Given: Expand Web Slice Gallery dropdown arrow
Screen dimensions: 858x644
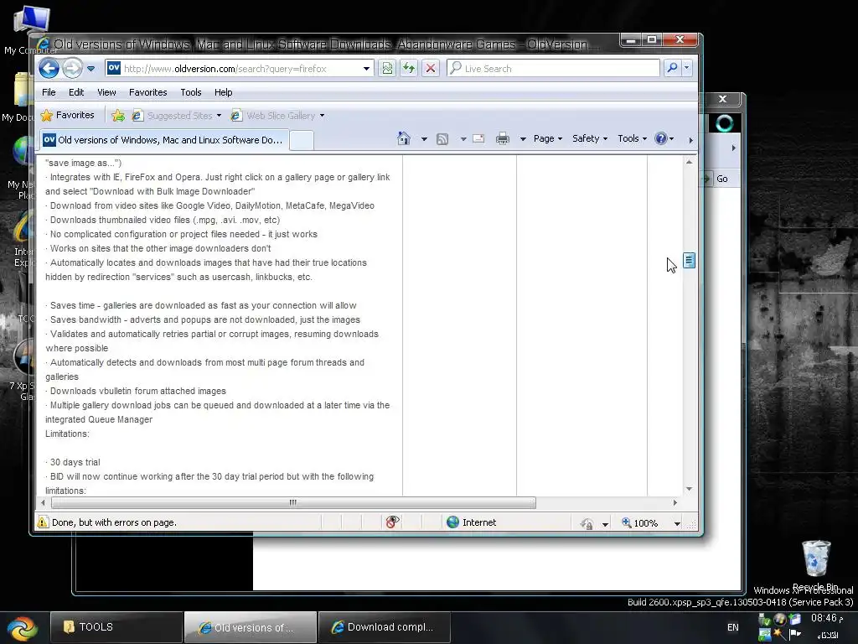Looking at the screenshot, I should pos(323,116).
